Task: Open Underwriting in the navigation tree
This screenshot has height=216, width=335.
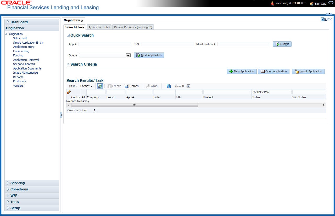Action: 21,51
